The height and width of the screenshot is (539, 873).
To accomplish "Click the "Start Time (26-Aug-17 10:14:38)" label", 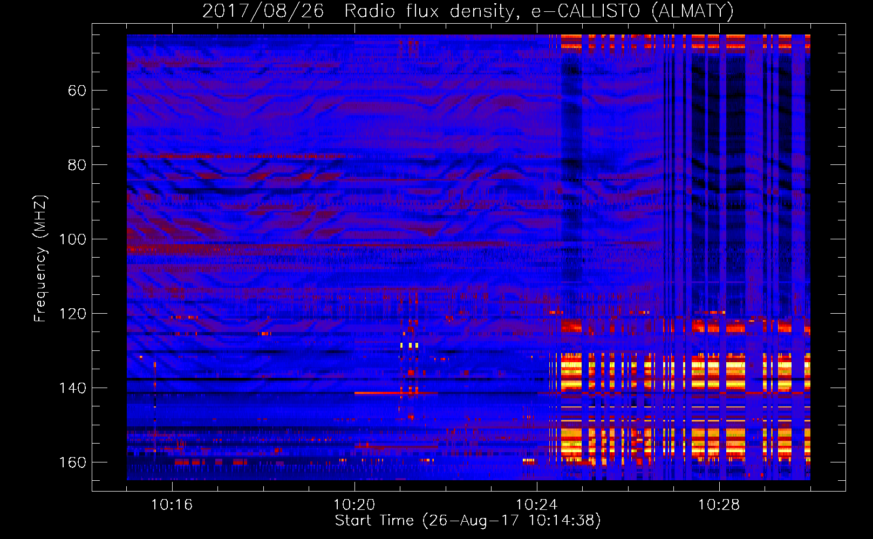I will [x=468, y=521].
